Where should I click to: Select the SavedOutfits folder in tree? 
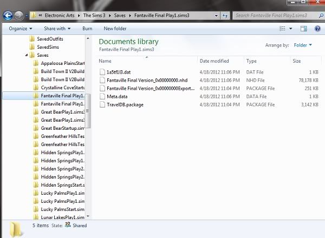coord(50,39)
